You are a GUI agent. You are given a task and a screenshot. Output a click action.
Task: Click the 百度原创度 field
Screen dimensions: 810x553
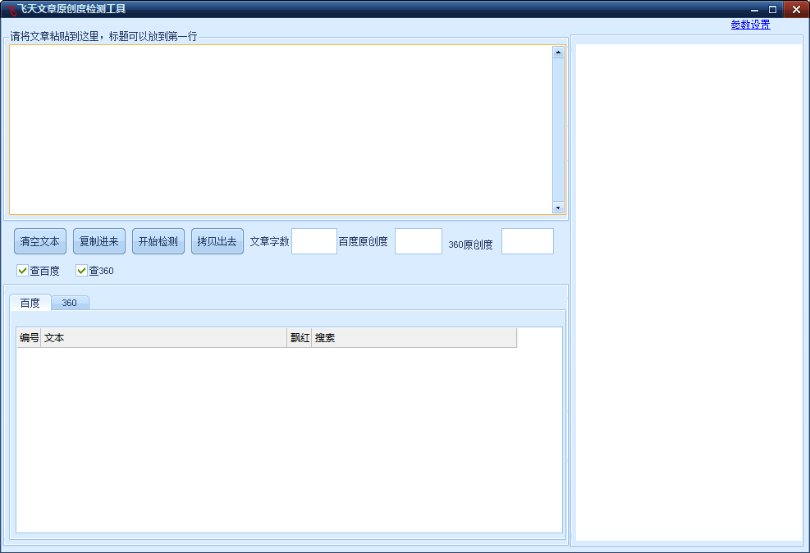point(419,241)
